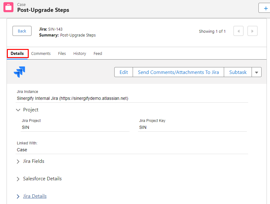Click Send Comments/Attachments To Jira button
This screenshot has height=204, width=270.
[179, 72]
